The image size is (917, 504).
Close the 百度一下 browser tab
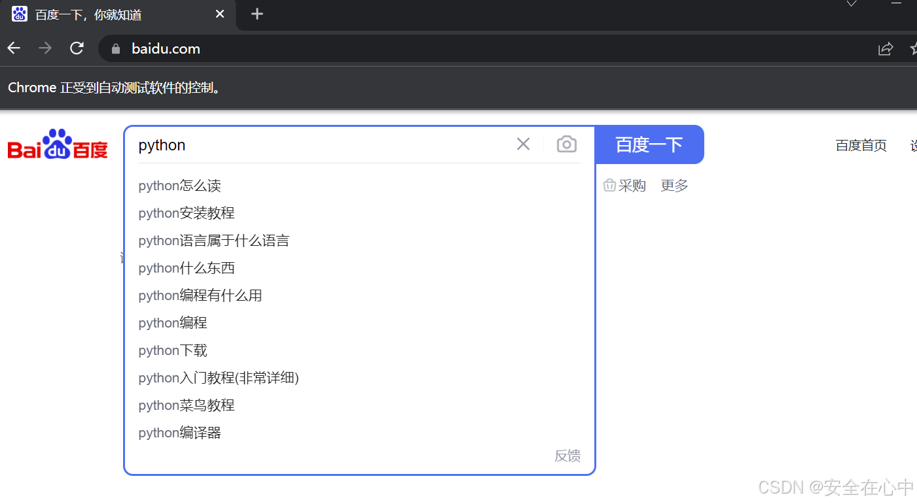tap(220, 14)
